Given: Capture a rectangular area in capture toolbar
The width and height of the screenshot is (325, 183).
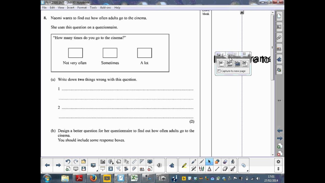Looking at the screenshot, I should pos(221,64).
